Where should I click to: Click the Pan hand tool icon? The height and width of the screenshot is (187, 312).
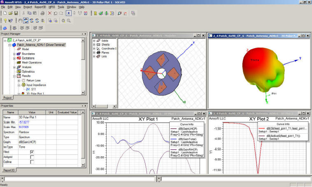pos(20,21)
